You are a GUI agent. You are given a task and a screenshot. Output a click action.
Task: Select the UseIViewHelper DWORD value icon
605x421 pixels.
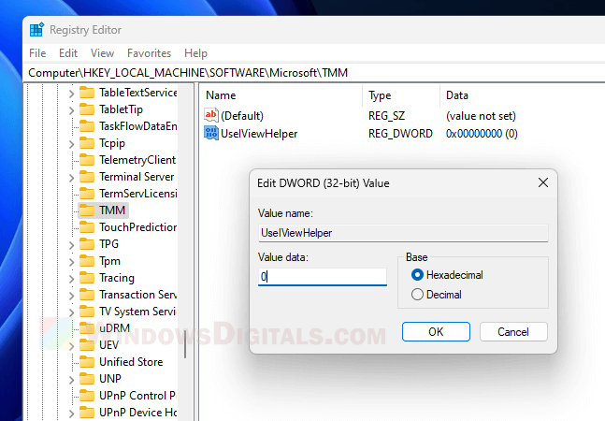coord(211,133)
